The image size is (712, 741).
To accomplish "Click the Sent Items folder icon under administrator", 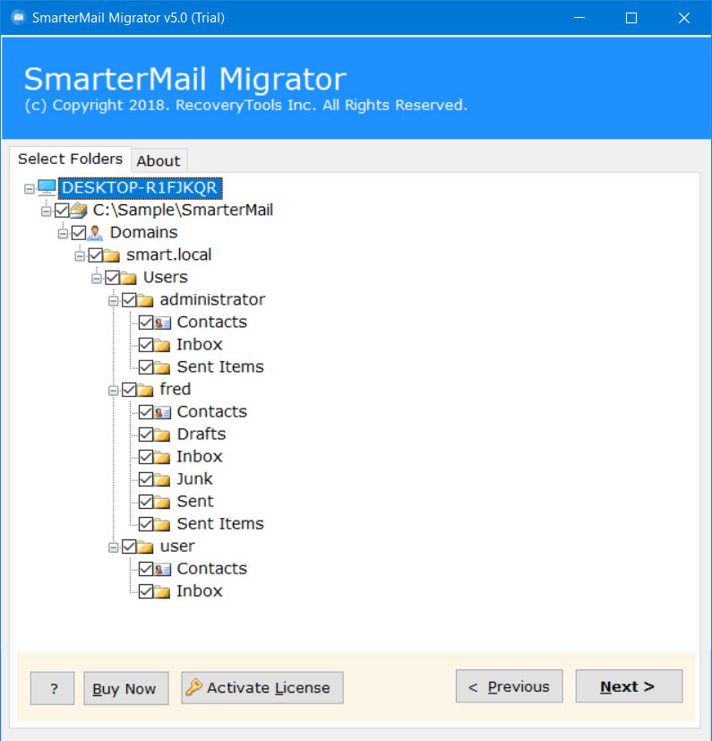I will pos(161,367).
